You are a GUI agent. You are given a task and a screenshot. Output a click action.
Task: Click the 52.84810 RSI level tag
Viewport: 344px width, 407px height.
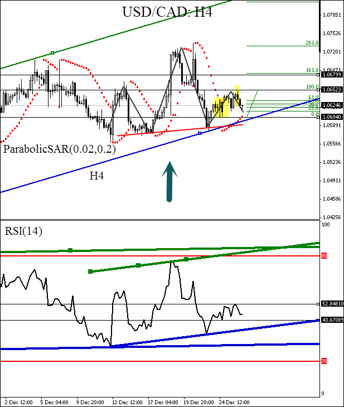pos(333,304)
